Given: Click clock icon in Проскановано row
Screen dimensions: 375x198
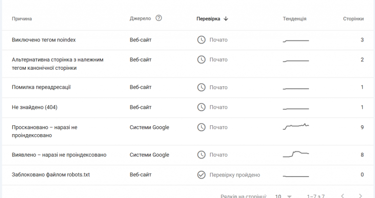Looking at the screenshot, I should click(201, 127).
